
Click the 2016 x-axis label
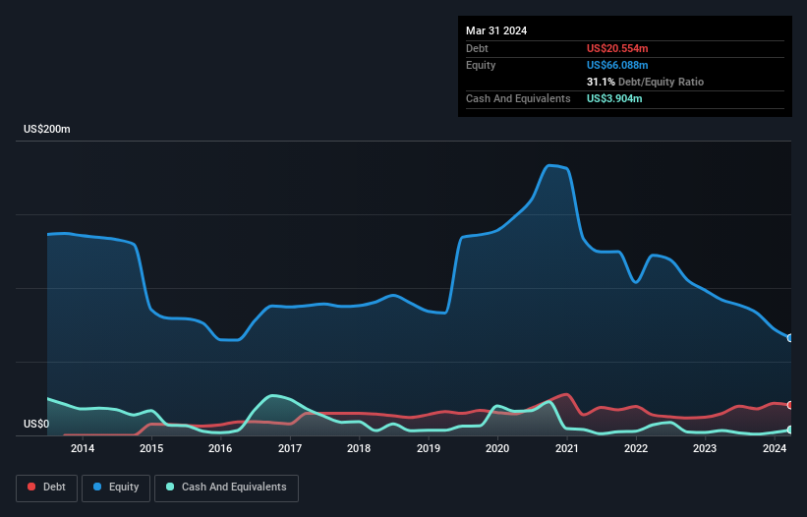220,448
